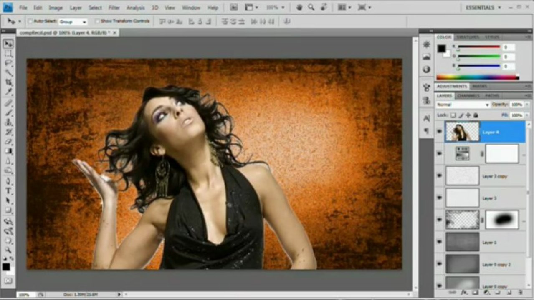Toggle Lock position in Layers panel
Screen dimensions: 534x300
[x=468, y=115]
